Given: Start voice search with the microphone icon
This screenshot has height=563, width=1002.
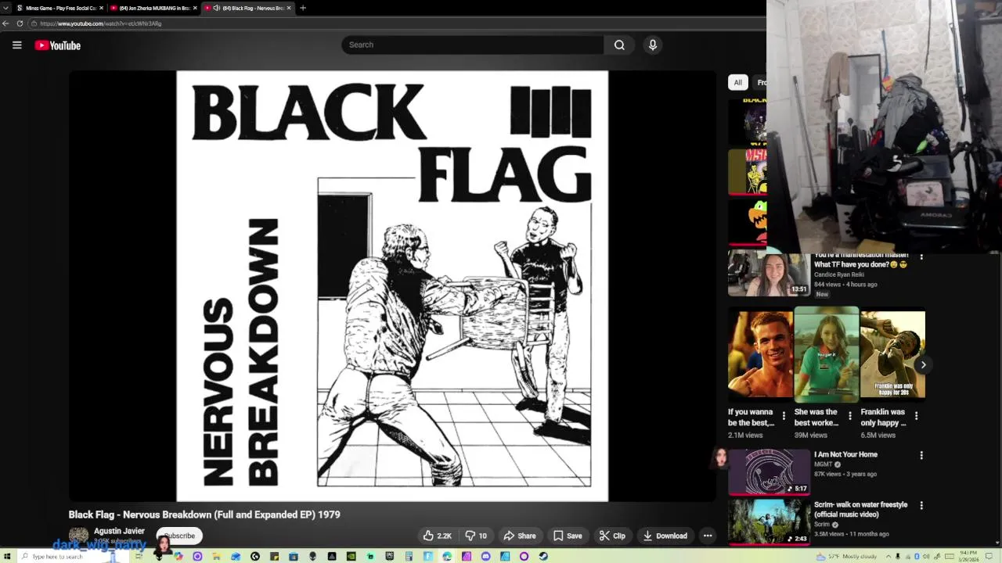Looking at the screenshot, I should [653, 45].
